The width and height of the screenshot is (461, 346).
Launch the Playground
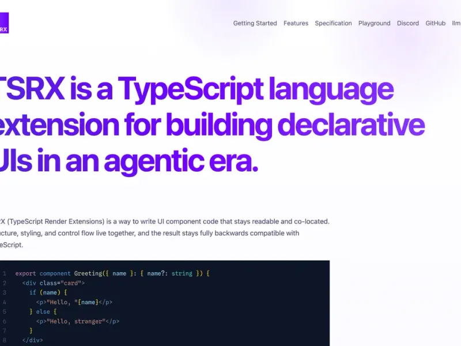point(374,23)
